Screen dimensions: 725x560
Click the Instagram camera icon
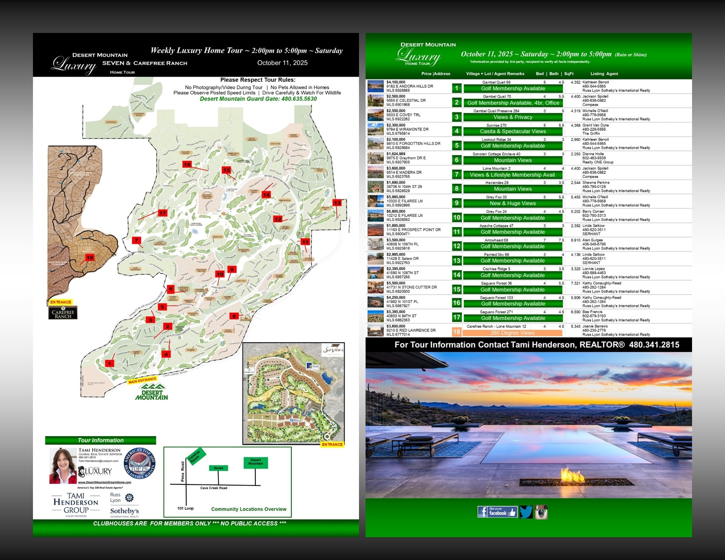[x=541, y=512]
